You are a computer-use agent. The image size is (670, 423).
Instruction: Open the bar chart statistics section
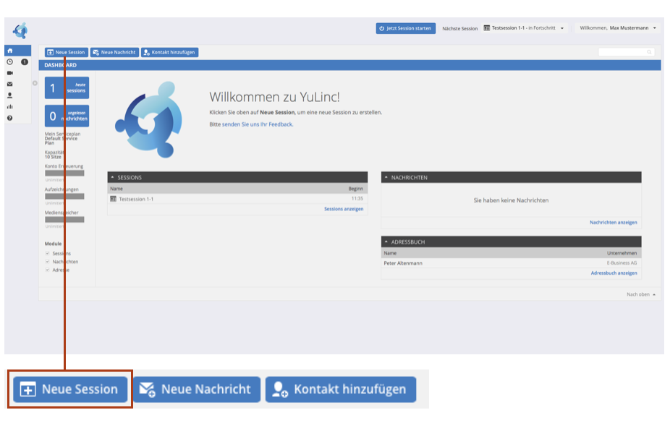pos(10,107)
